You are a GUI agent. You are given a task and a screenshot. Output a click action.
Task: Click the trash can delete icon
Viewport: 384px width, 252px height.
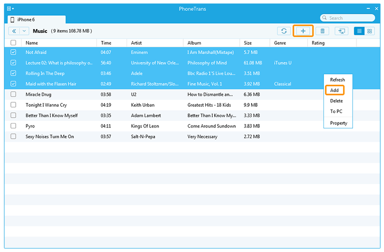pos(322,31)
